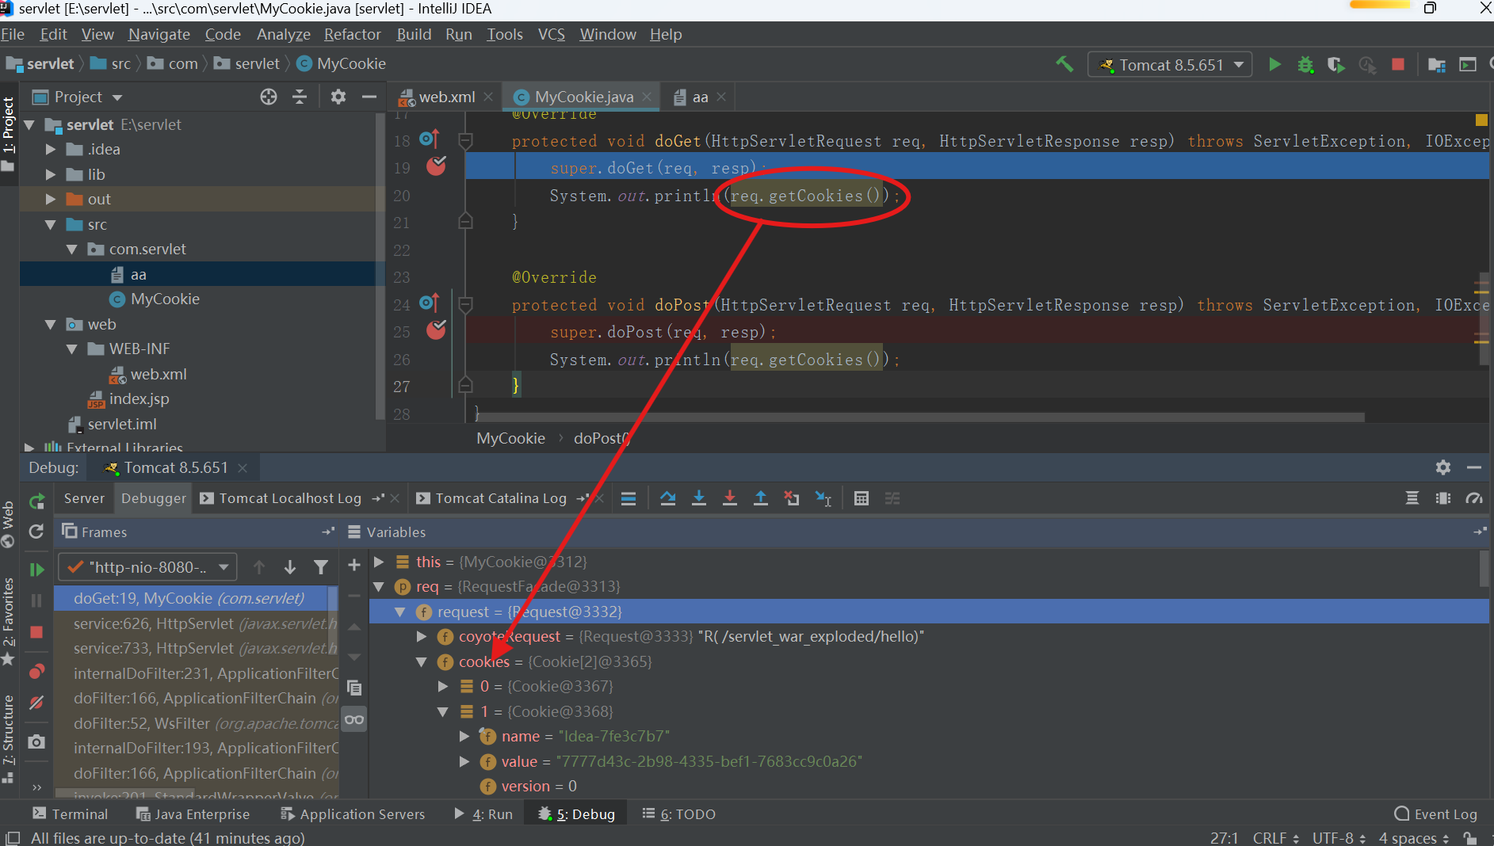Screen dimensions: 1494x846
Task: Open Java Enterprise tool window
Action: tap(193, 814)
